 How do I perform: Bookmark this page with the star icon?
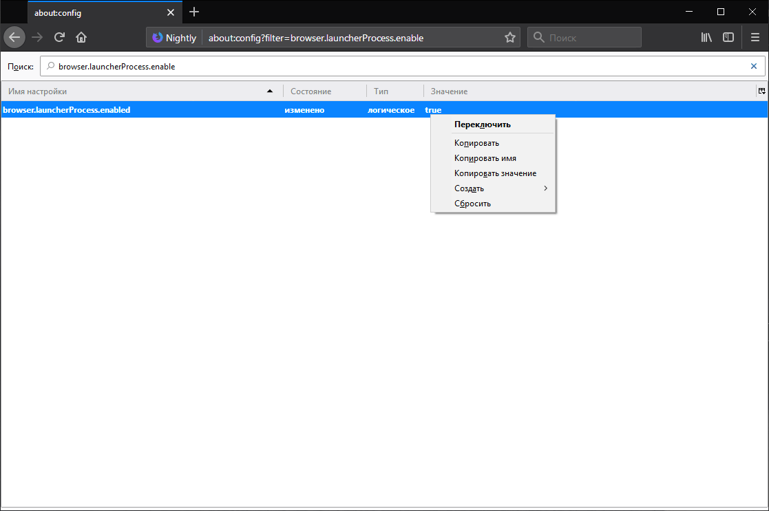509,38
